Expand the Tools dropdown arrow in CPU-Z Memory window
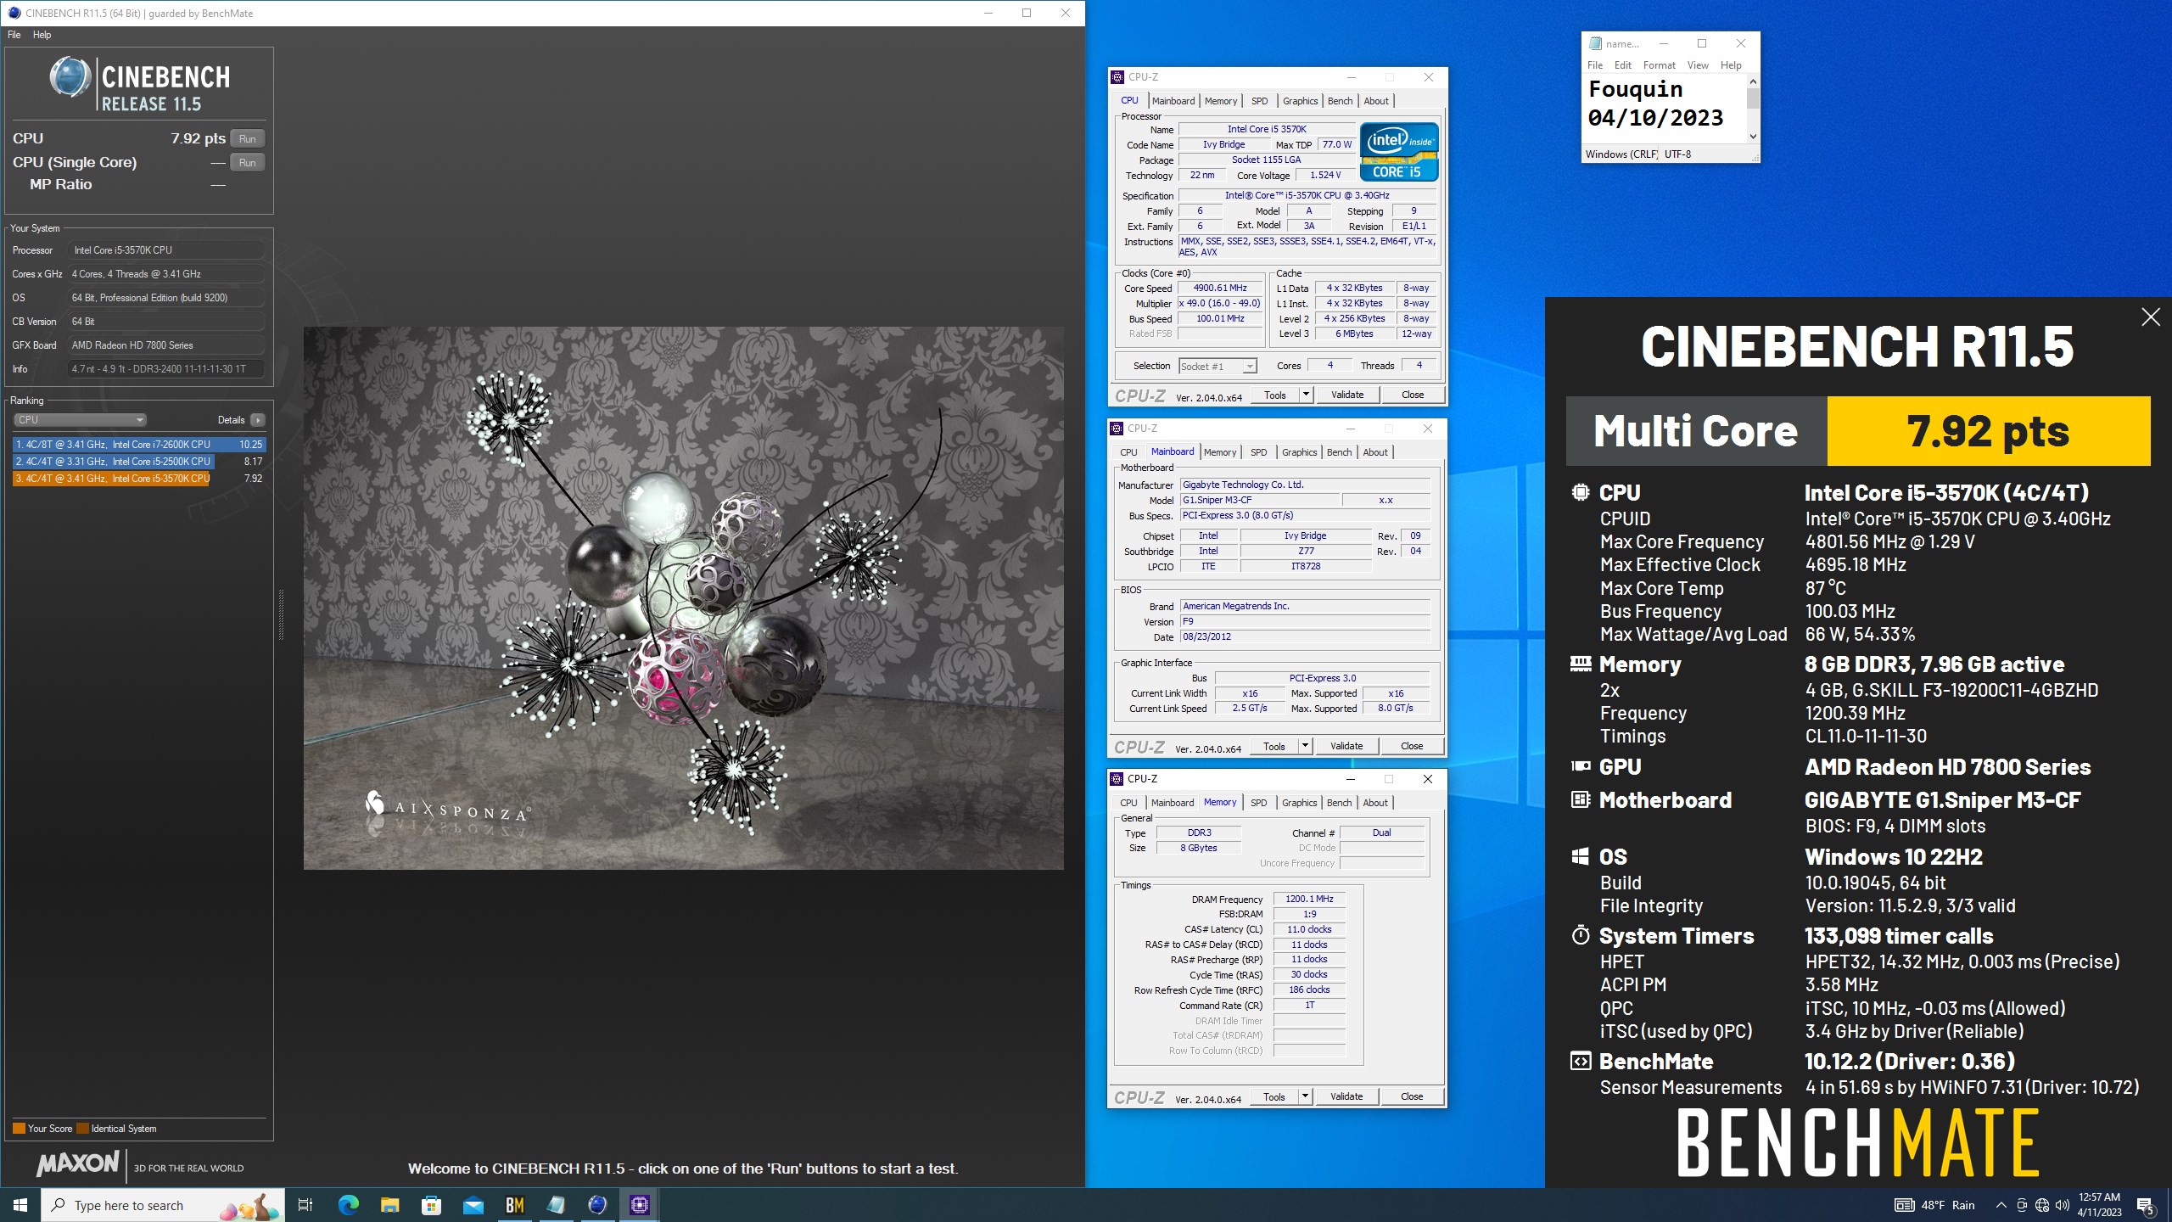The image size is (2172, 1222). pos(1305,1096)
